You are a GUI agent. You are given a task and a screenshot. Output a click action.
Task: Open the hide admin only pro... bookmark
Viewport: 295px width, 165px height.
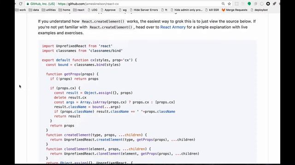(x=187, y=10)
